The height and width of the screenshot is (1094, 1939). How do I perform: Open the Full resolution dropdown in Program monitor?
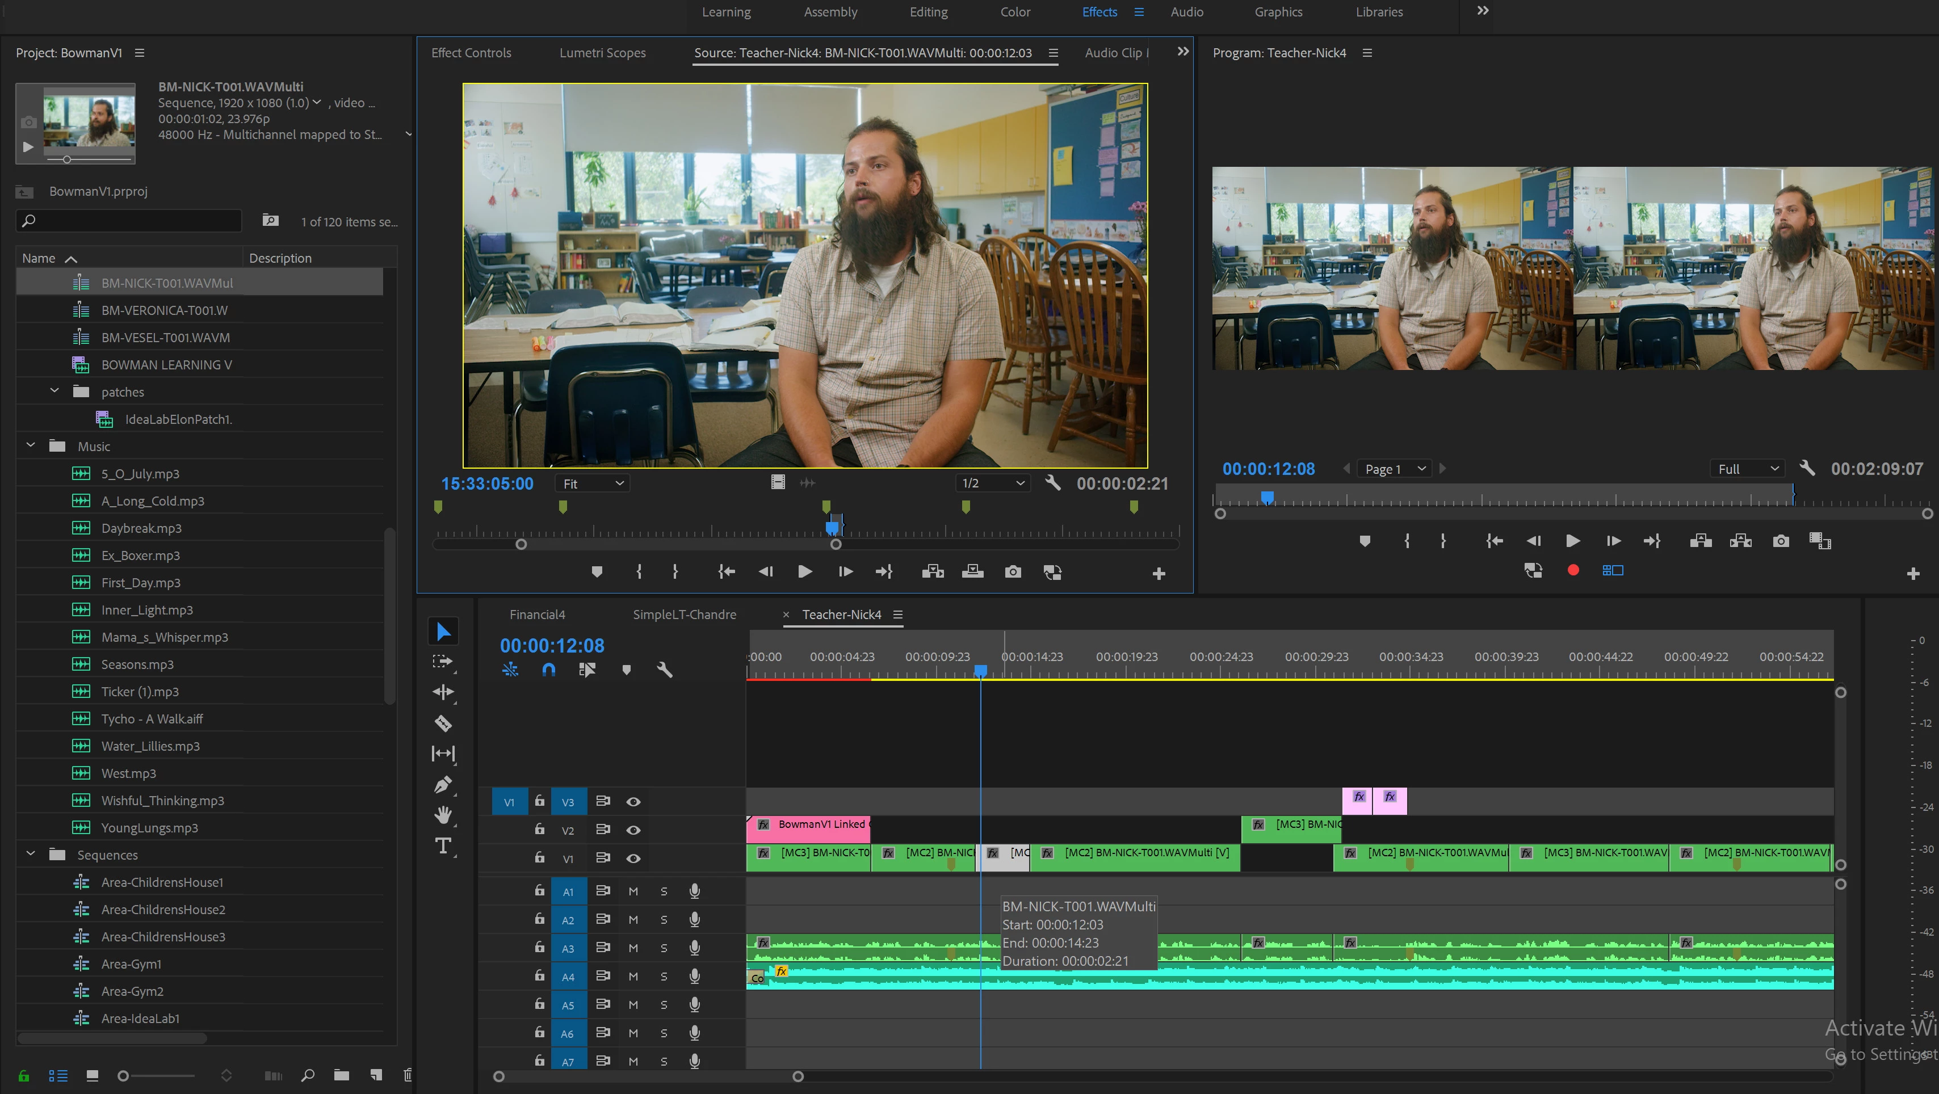pos(1747,469)
